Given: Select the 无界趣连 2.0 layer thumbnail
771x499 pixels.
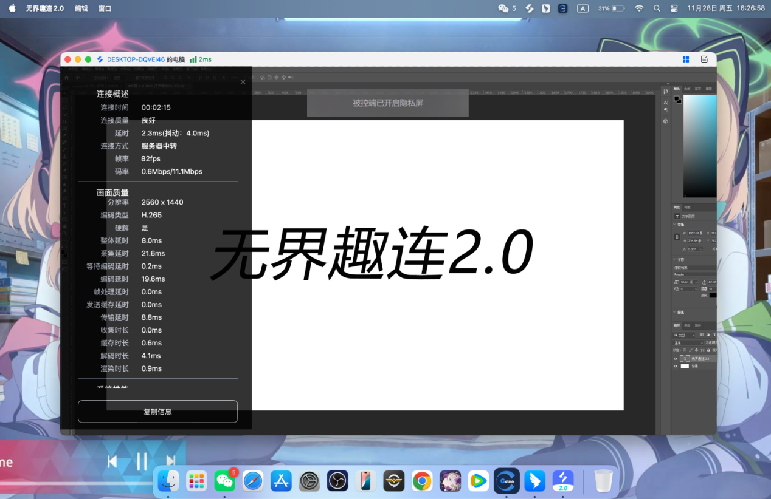Looking at the screenshot, I should [x=685, y=359].
